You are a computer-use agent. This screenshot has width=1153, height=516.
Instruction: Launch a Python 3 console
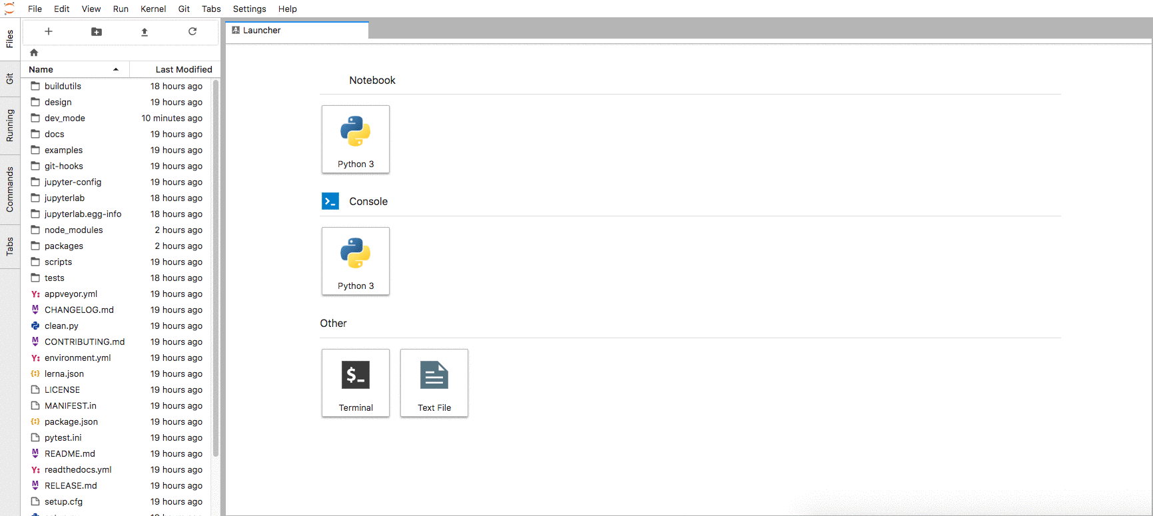(356, 261)
